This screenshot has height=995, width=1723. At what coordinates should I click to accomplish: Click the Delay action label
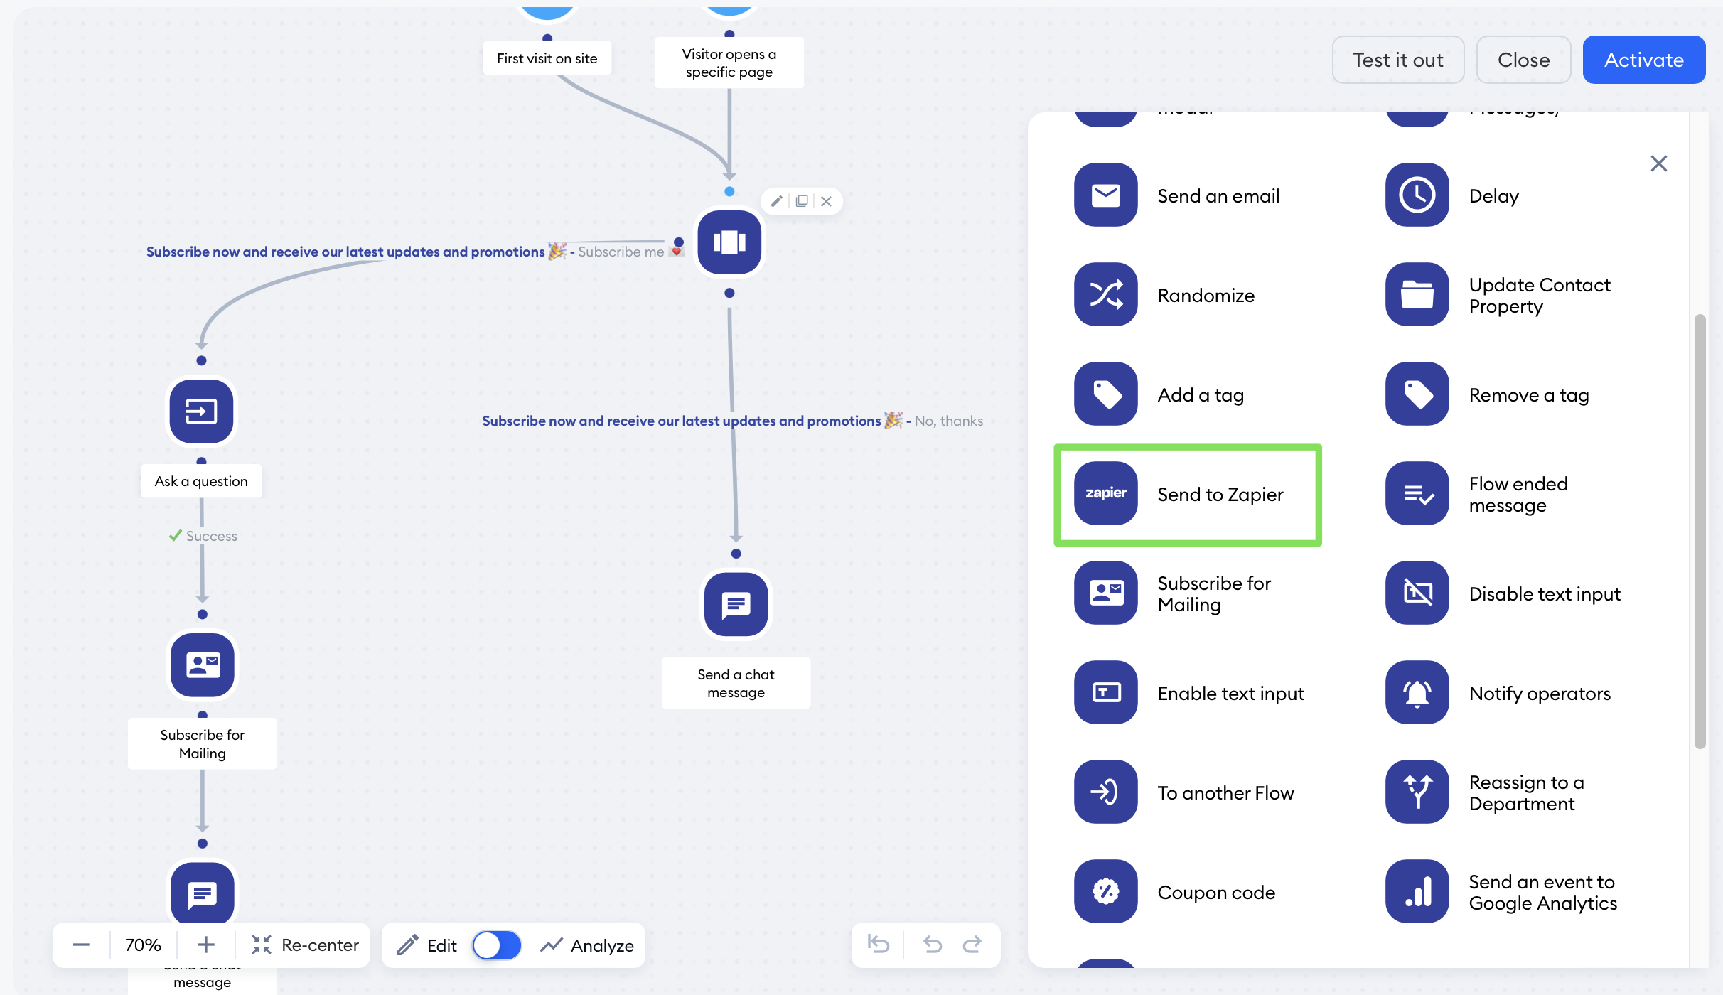coord(1493,196)
